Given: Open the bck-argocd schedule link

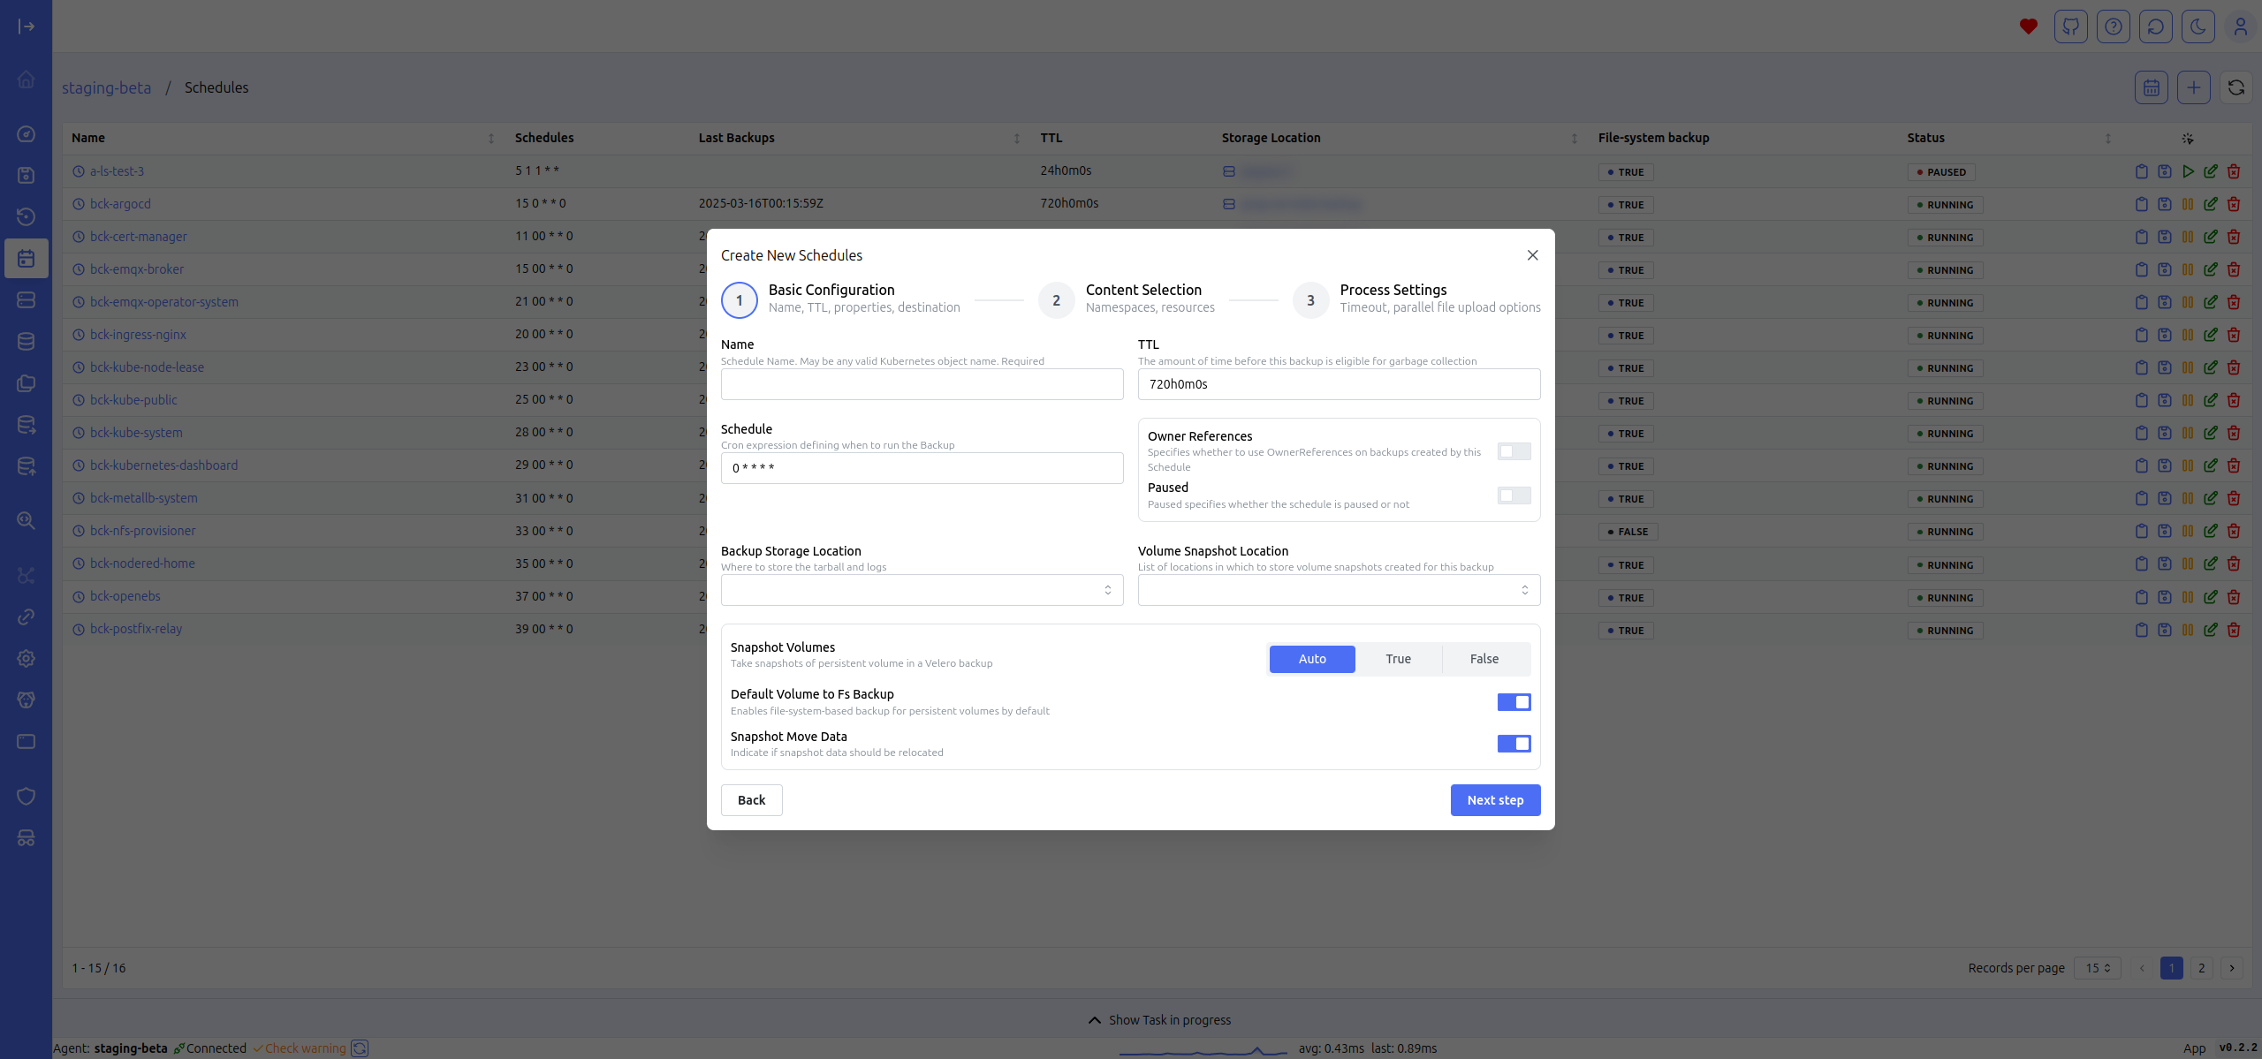Looking at the screenshot, I should (120, 204).
